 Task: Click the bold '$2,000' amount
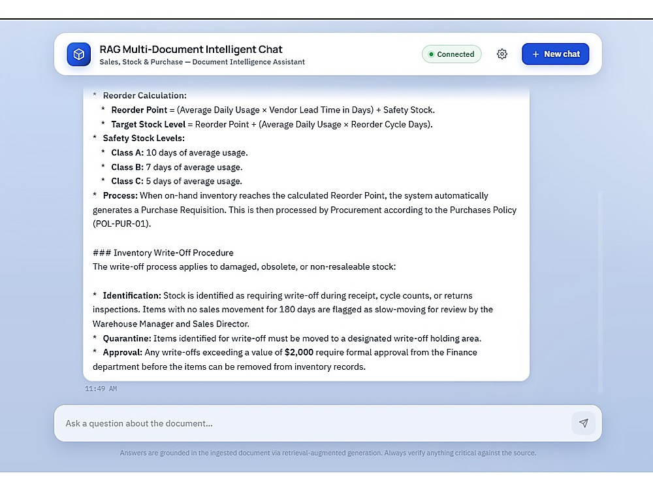click(x=299, y=353)
